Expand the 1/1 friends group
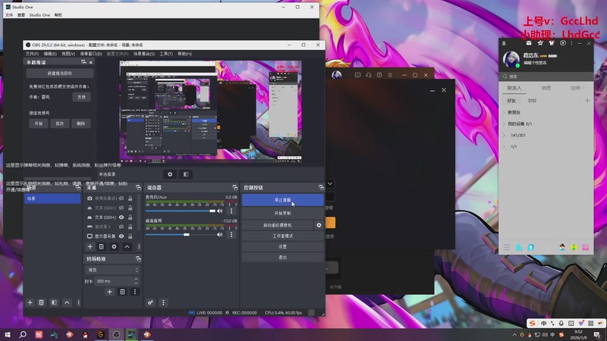The height and width of the screenshot is (341, 607). pyautogui.click(x=505, y=147)
